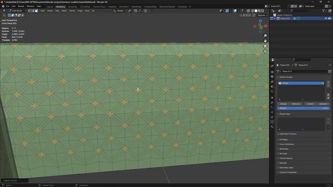Open the Vertex menu
The image size is (333, 187).
click(x=72, y=10)
